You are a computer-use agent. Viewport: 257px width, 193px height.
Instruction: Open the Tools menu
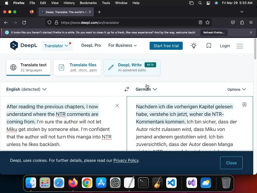pyautogui.click(x=106, y=3)
